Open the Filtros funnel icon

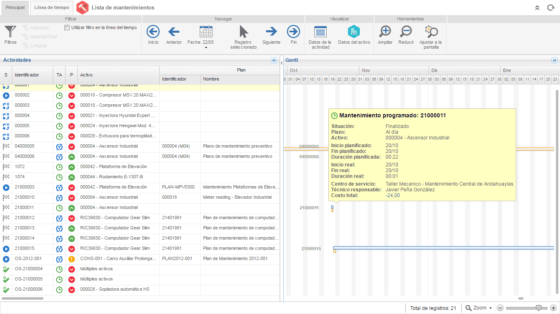coord(10,32)
